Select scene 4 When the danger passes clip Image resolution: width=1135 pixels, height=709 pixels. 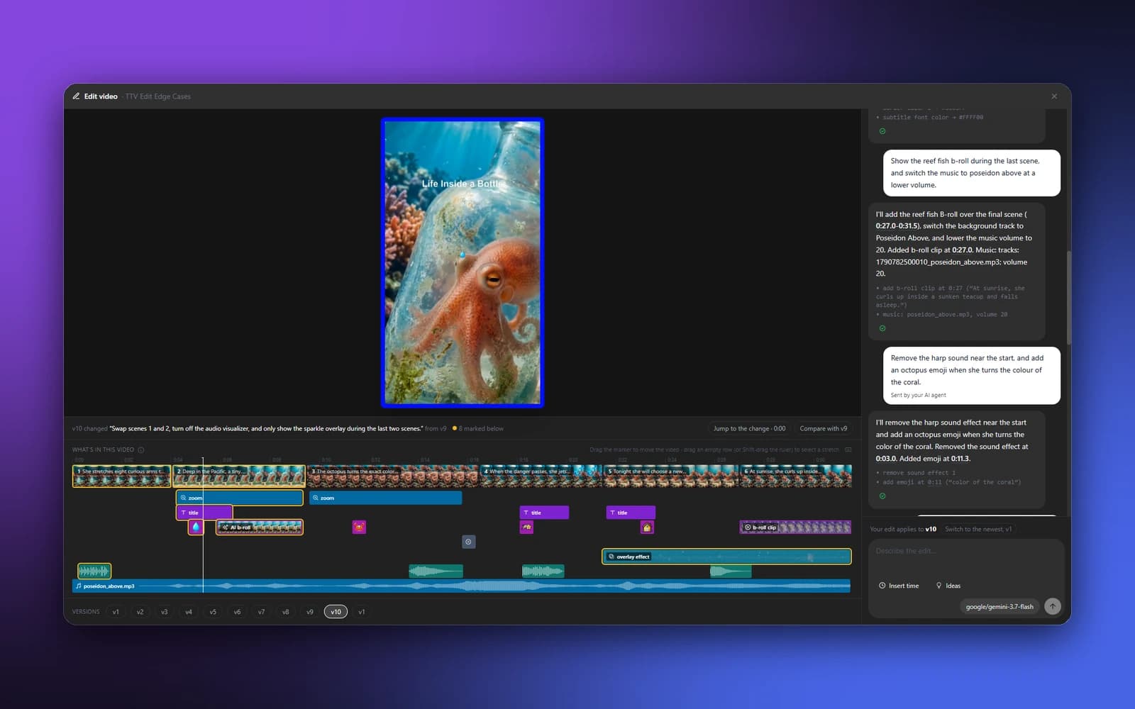(541, 476)
